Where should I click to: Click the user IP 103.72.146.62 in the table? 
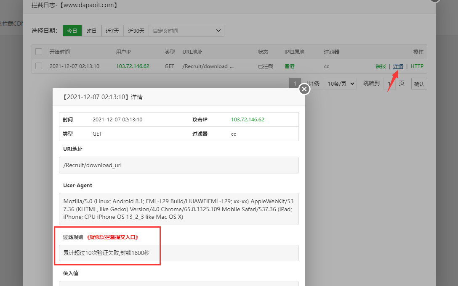[x=133, y=66]
